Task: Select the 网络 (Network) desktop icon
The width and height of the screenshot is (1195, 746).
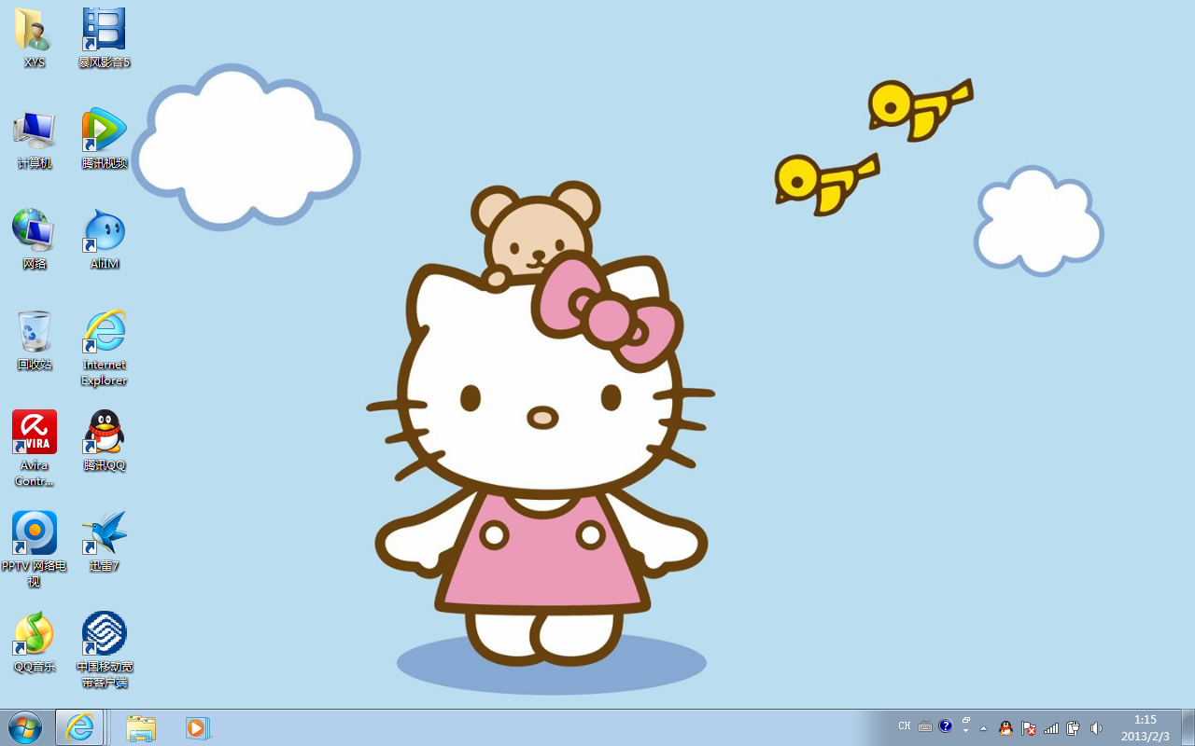Action: tap(35, 240)
